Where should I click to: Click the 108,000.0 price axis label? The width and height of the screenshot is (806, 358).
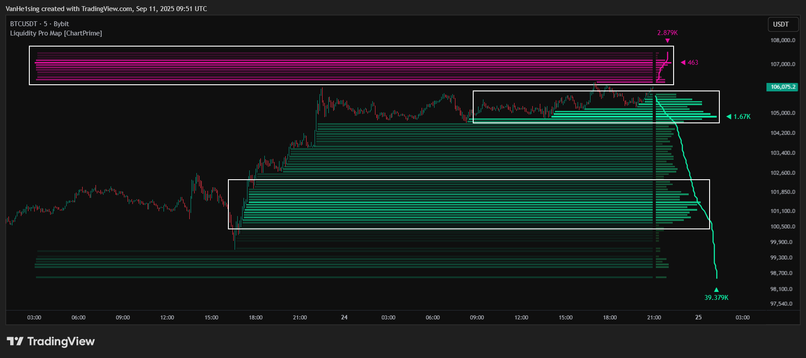tap(783, 40)
